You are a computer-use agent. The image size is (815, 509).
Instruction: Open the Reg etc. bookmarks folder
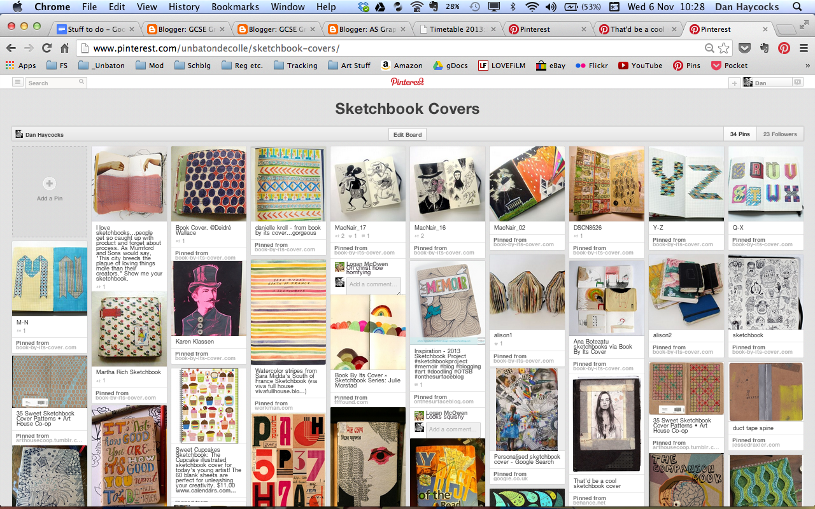(242, 66)
